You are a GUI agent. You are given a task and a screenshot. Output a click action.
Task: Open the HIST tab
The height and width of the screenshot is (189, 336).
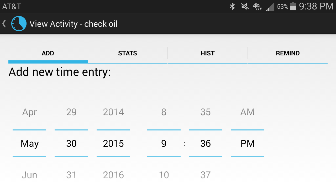click(x=208, y=53)
